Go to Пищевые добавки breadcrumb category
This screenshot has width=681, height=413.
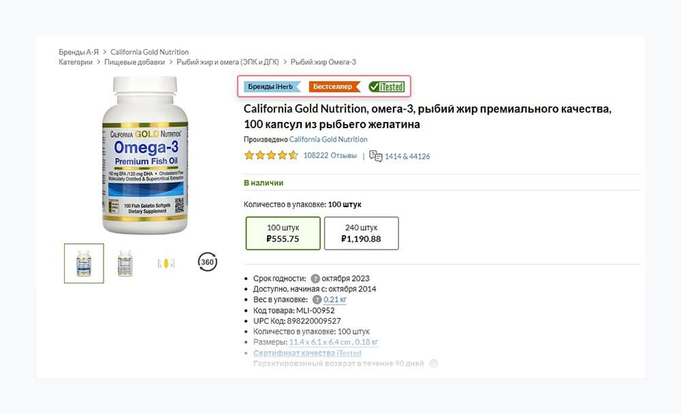click(134, 62)
